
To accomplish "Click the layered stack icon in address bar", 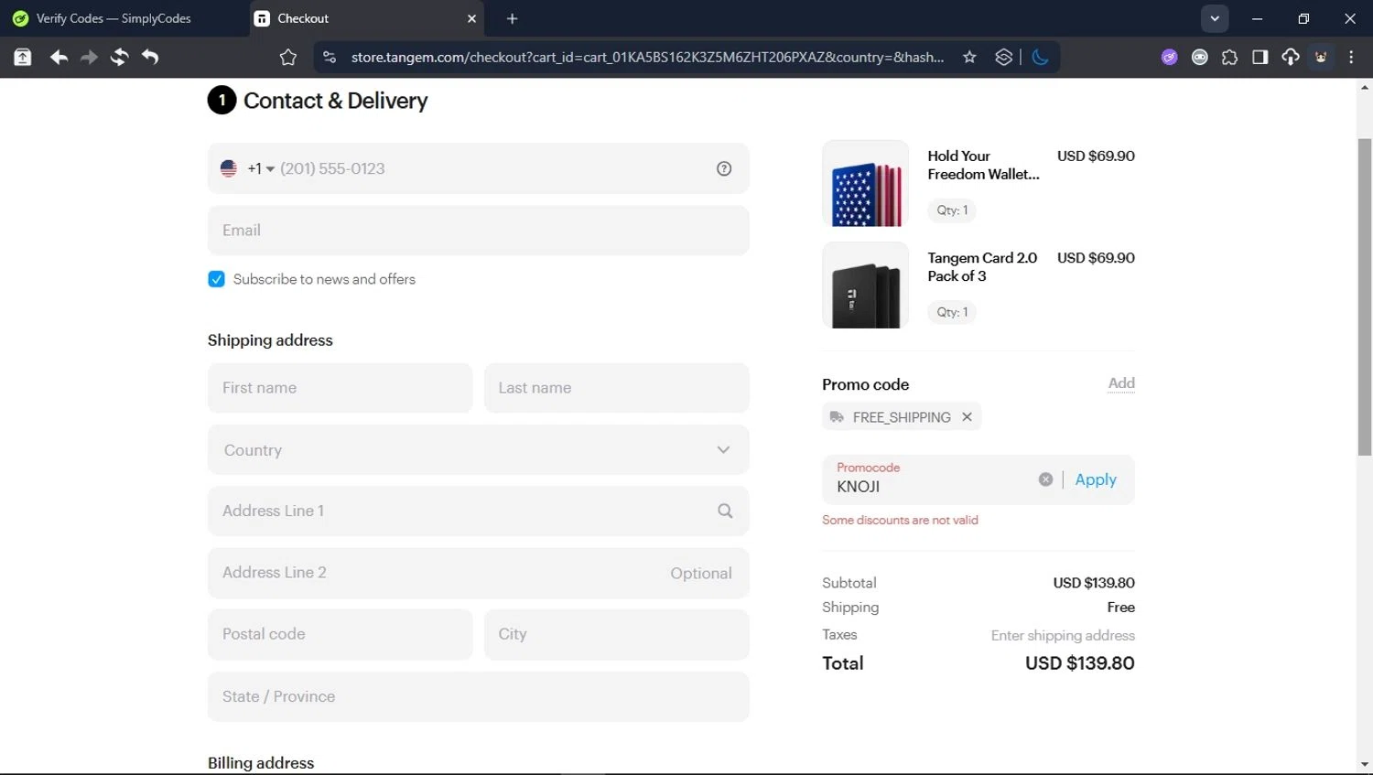I will coord(1004,57).
